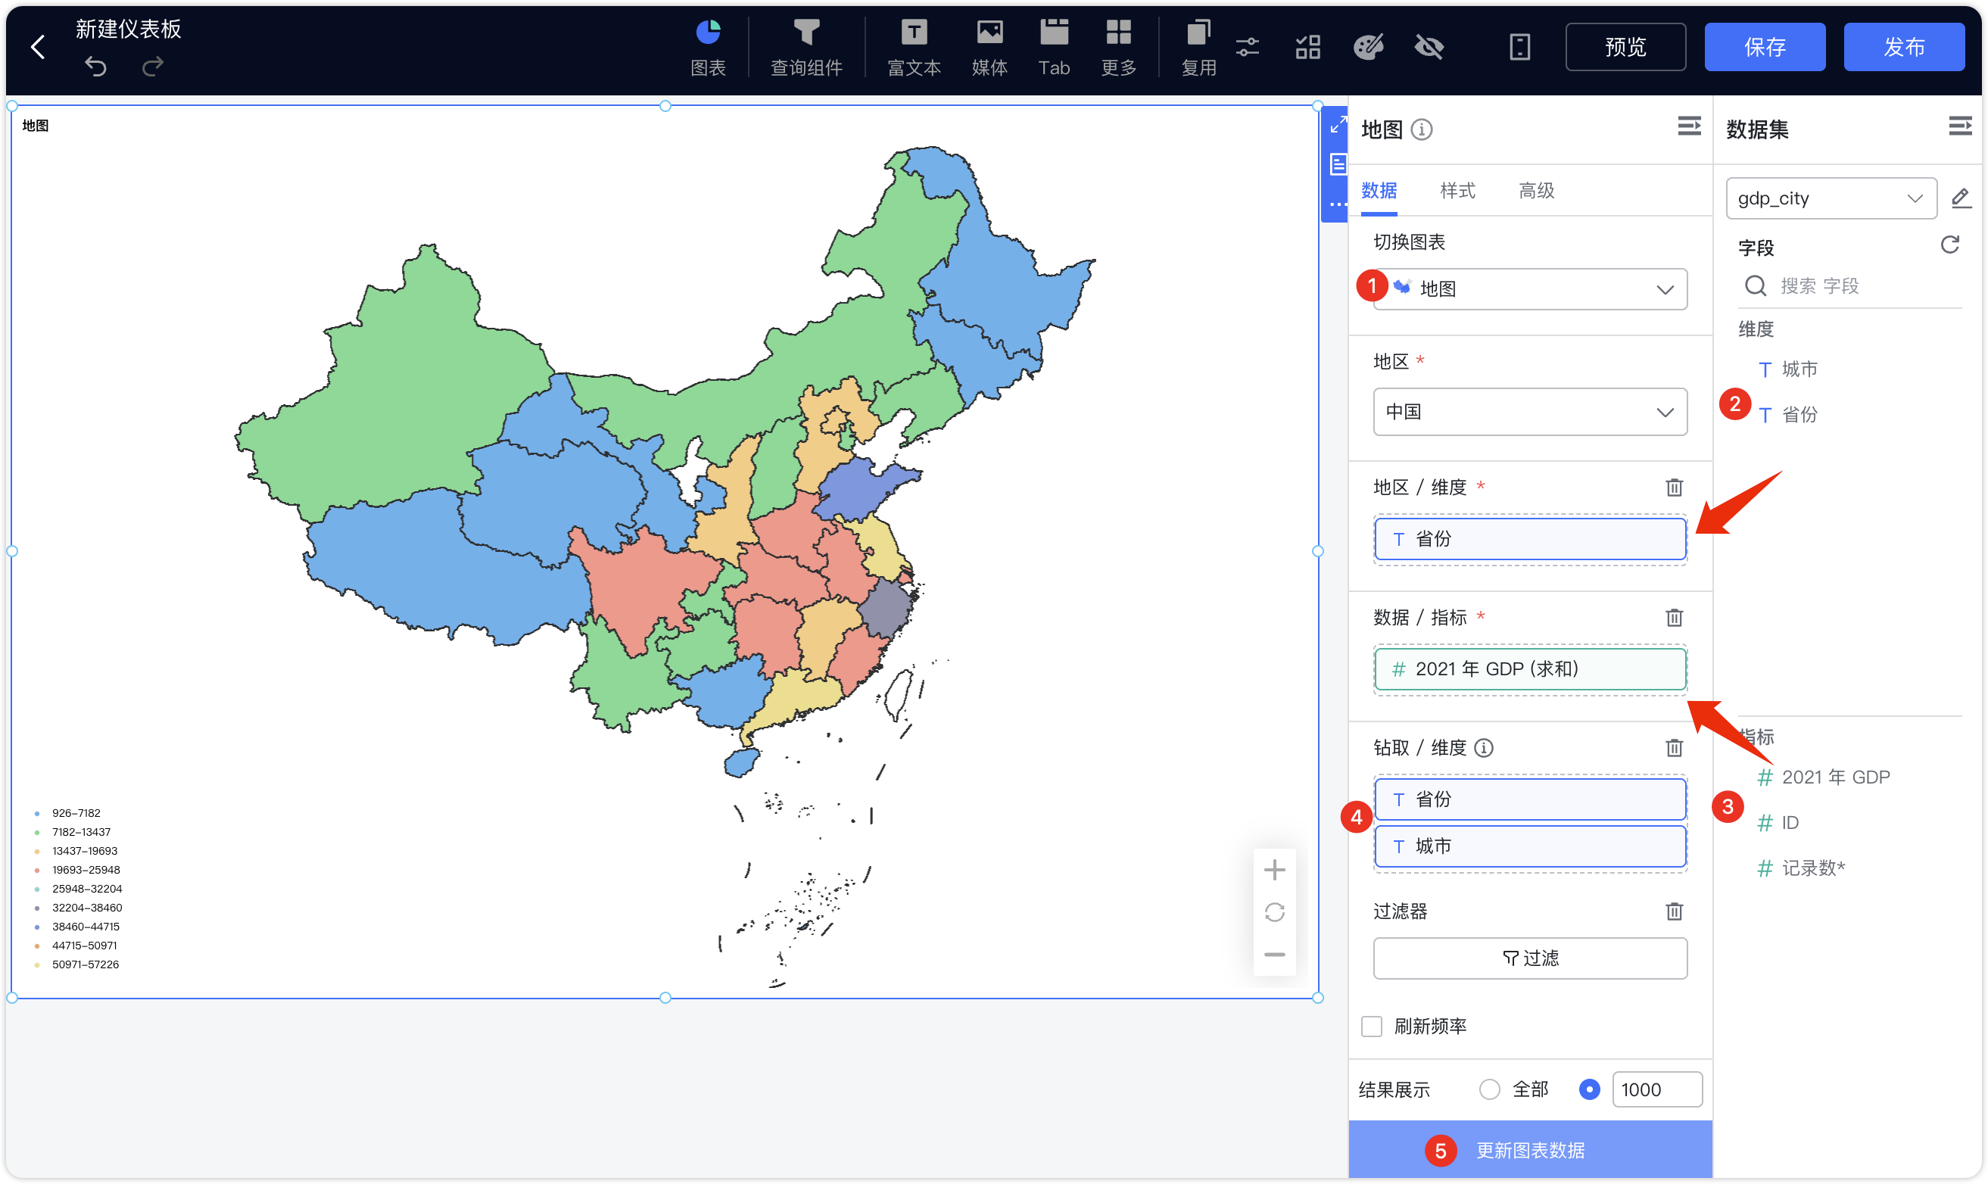Switch to mobile layout icon
Image resolution: width=1988 pixels, height=1184 pixels.
[1519, 47]
